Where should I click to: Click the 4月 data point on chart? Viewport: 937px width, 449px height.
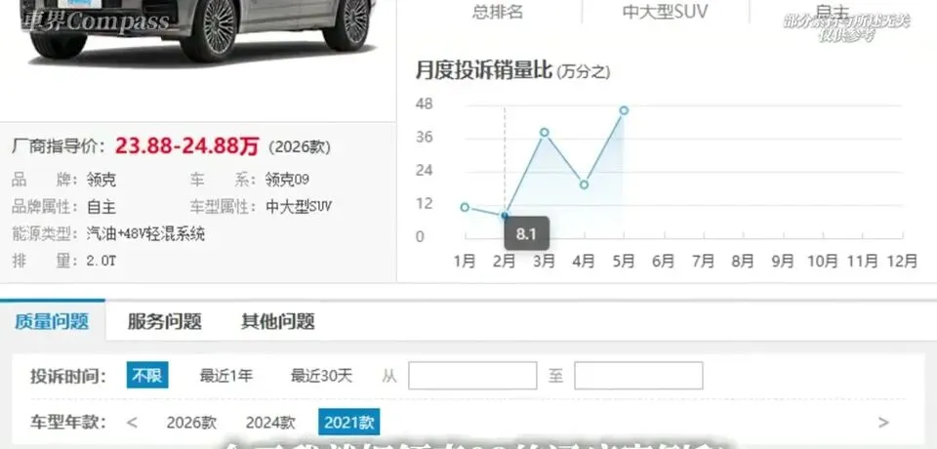pos(584,184)
